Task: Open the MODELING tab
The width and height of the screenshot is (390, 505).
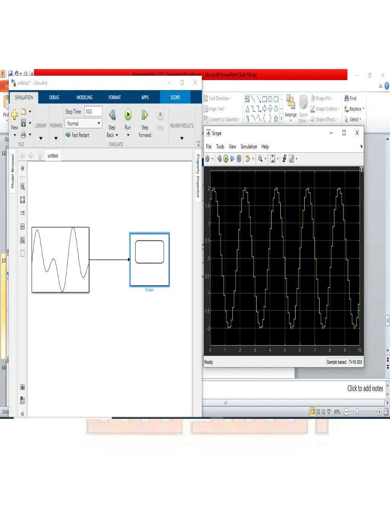Action: [x=85, y=98]
